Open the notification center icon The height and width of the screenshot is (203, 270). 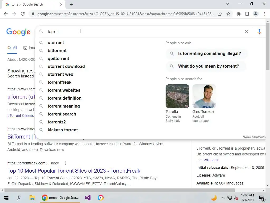click(262, 198)
